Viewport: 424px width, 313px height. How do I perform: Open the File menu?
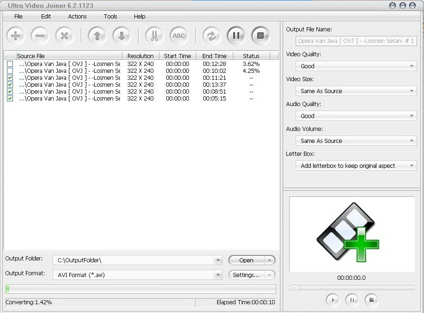tap(18, 17)
